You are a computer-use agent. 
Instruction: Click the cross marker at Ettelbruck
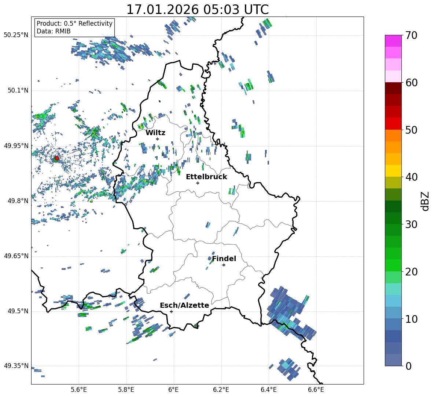pos(198,183)
